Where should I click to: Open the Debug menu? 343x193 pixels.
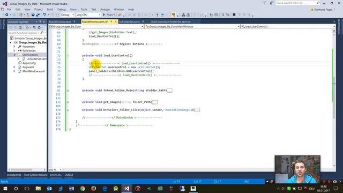pyautogui.click(x=62, y=10)
